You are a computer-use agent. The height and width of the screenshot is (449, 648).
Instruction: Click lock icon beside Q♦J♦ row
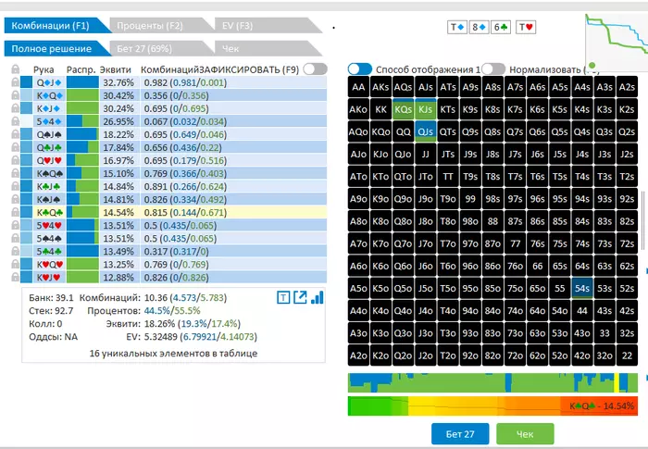(15, 82)
